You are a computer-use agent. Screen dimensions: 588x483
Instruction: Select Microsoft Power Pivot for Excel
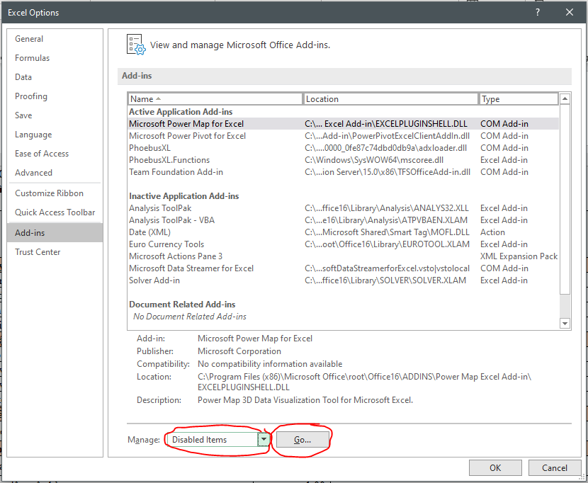[x=187, y=136]
